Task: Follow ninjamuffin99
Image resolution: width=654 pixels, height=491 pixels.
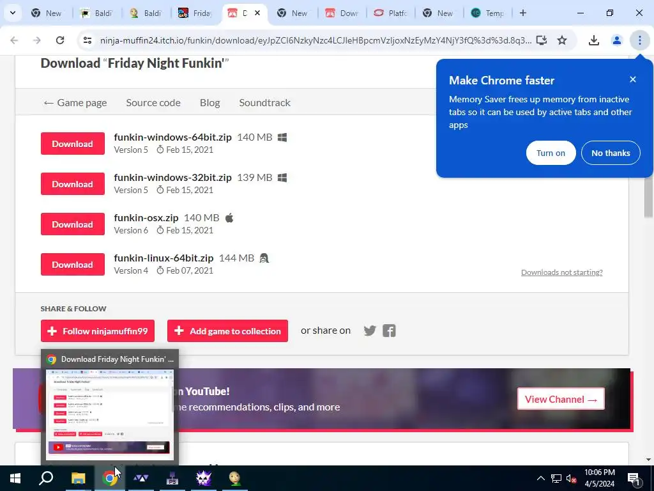Action: (x=98, y=331)
